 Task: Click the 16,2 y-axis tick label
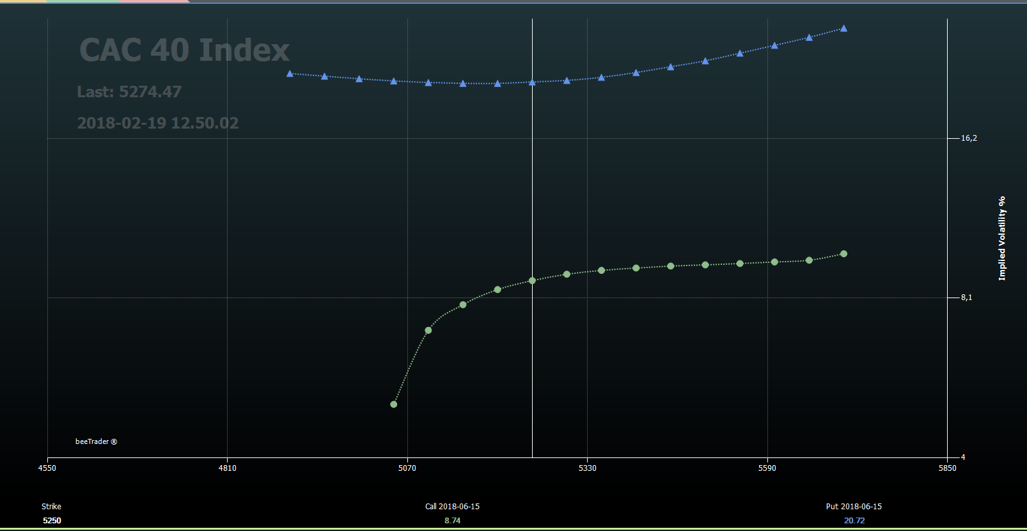(x=969, y=138)
